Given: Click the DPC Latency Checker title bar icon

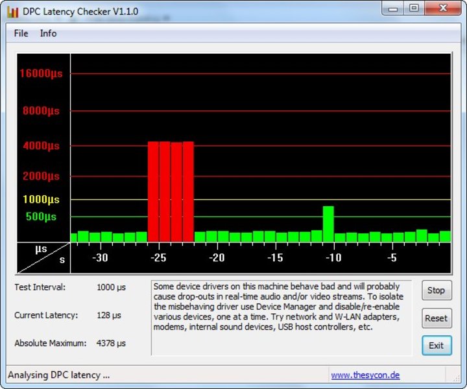Looking at the screenshot, I should pyautogui.click(x=12, y=11).
